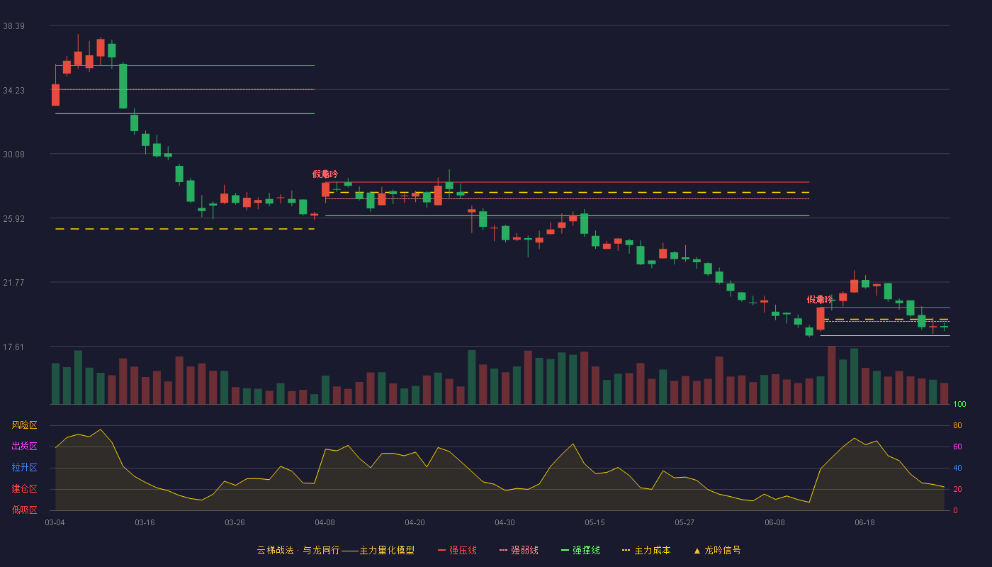Toggle the 强压线 legend item
This screenshot has width=992, height=567.
[x=457, y=550]
